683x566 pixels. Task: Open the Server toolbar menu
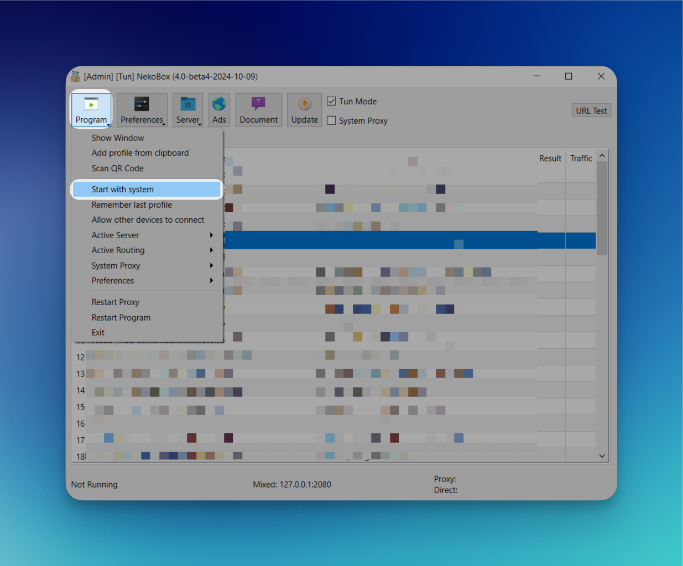click(x=188, y=110)
